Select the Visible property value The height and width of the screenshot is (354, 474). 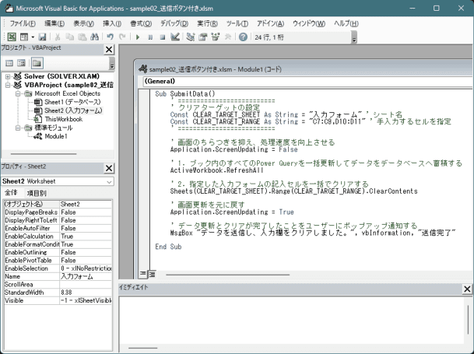pyautogui.click(x=86, y=300)
